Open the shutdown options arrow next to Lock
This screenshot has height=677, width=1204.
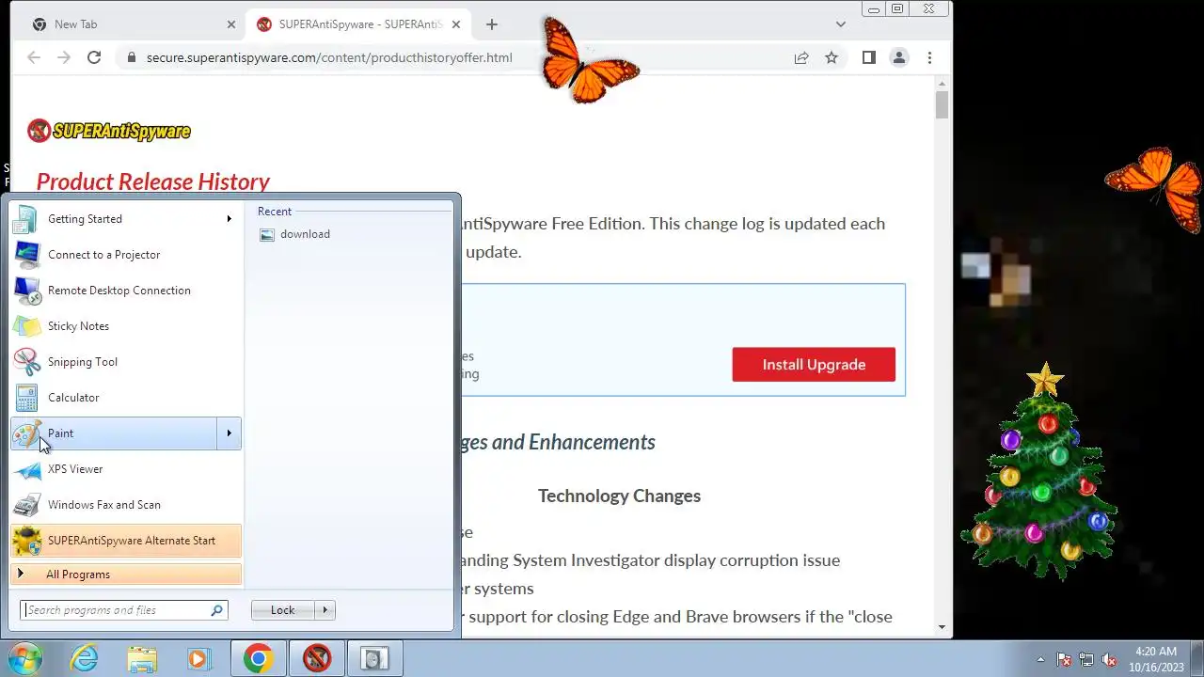[325, 610]
